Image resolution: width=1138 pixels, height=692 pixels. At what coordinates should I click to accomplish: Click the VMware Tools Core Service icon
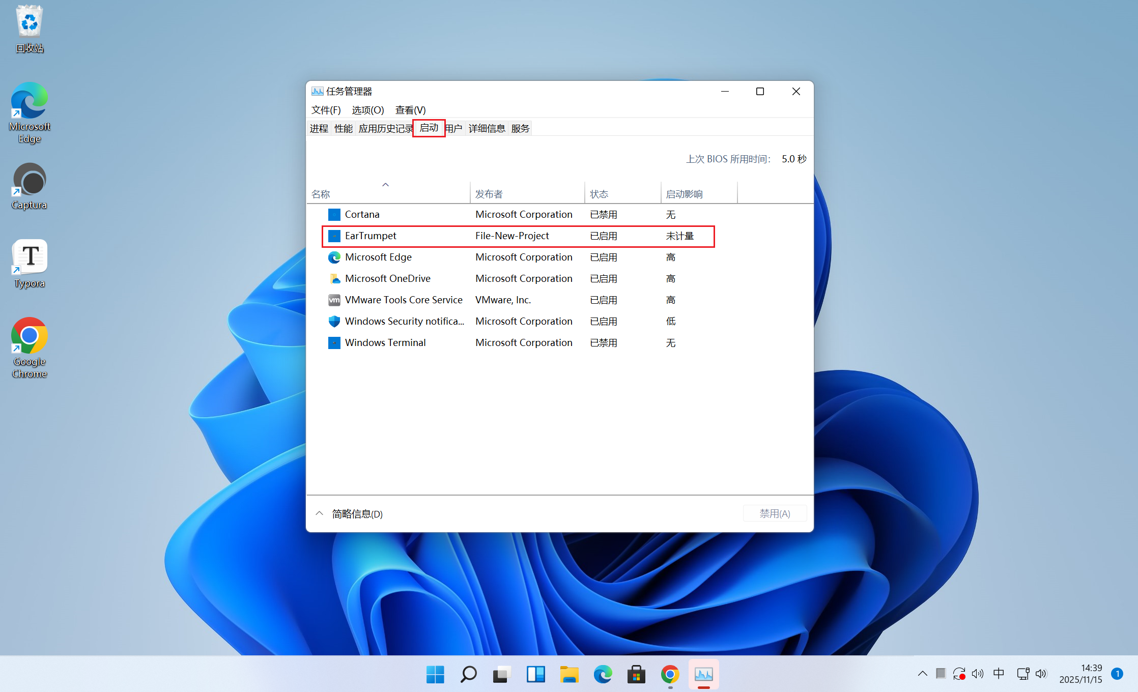(334, 300)
